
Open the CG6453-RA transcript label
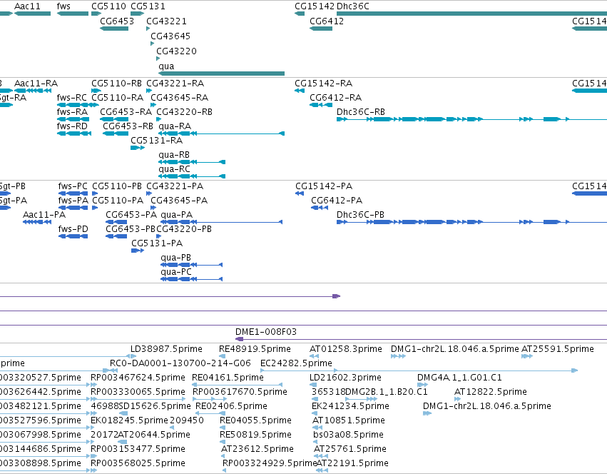(126, 112)
